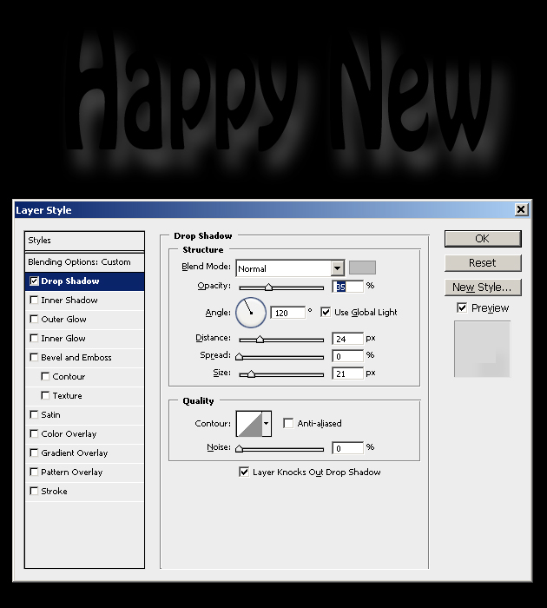Viewport: 547px width, 608px height.
Task: Click the Normal blend mode field
Action: [x=284, y=268]
